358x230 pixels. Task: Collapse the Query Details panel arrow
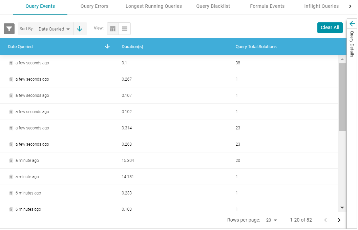coord(352,24)
